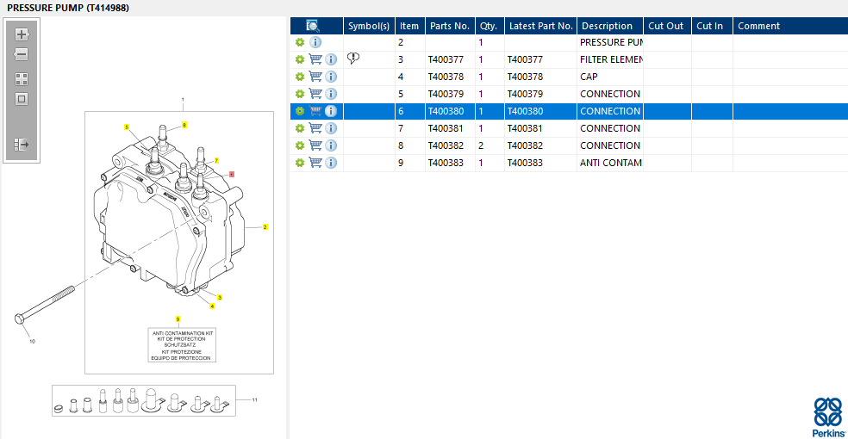The width and height of the screenshot is (848, 439).
Task: Add selected T400380 to cart
Action: (315, 111)
